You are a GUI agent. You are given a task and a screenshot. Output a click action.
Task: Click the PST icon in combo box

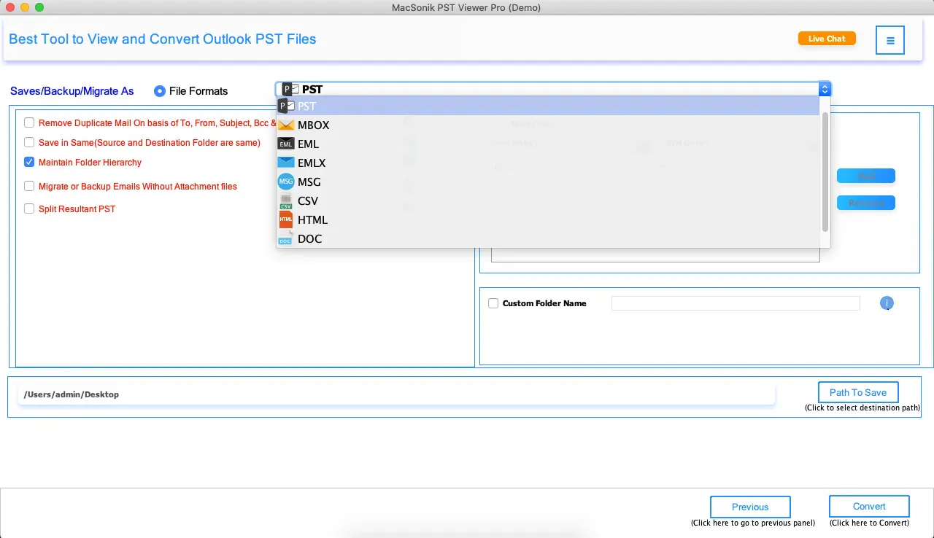pyautogui.click(x=290, y=89)
